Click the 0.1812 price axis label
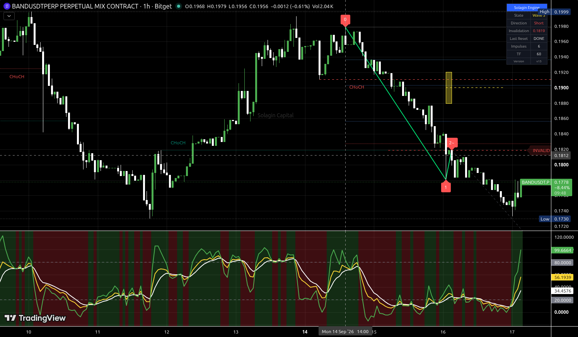578x337 pixels. tap(561, 156)
